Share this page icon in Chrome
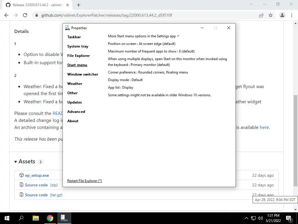Image resolution: width=298 pixels, height=224 pixels. click(x=261, y=15)
